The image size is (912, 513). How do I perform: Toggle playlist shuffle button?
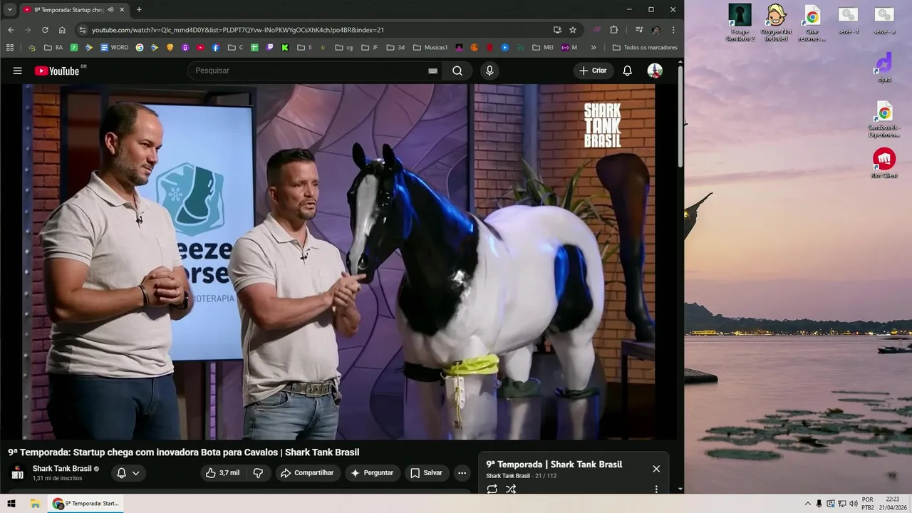click(511, 489)
